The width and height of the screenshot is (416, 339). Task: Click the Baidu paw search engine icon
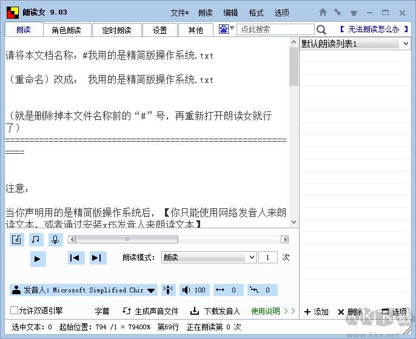(x=223, y=29)
